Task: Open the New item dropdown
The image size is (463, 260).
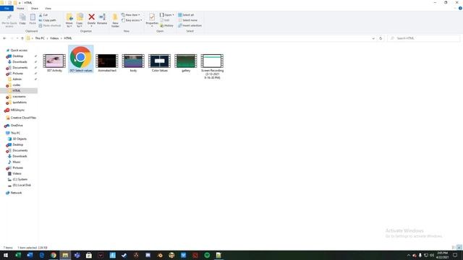Action: click(x=131, y=14)
